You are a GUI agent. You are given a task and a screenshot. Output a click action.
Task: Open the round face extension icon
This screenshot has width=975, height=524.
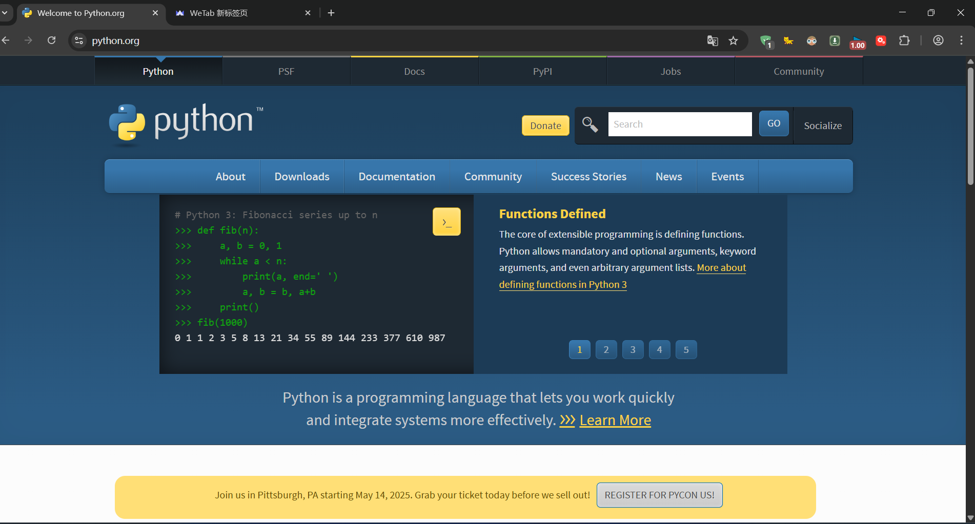[811, 40]
